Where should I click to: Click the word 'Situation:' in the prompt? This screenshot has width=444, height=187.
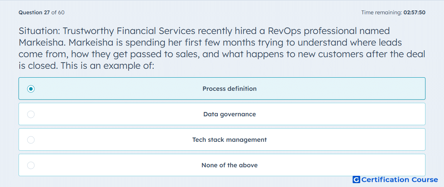point(39,31)
